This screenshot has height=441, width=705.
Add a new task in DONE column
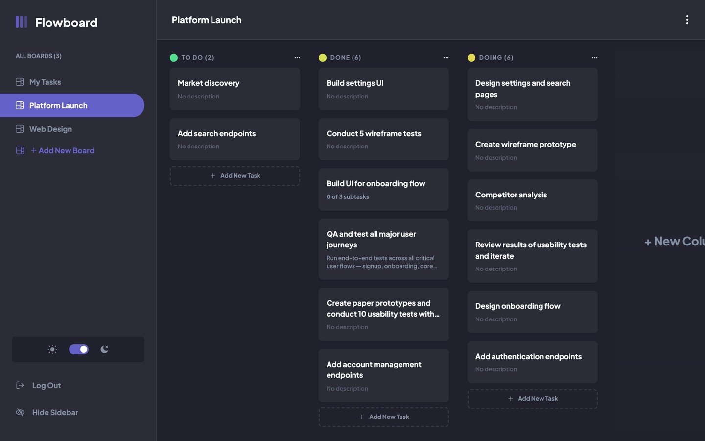pos(384,417)
